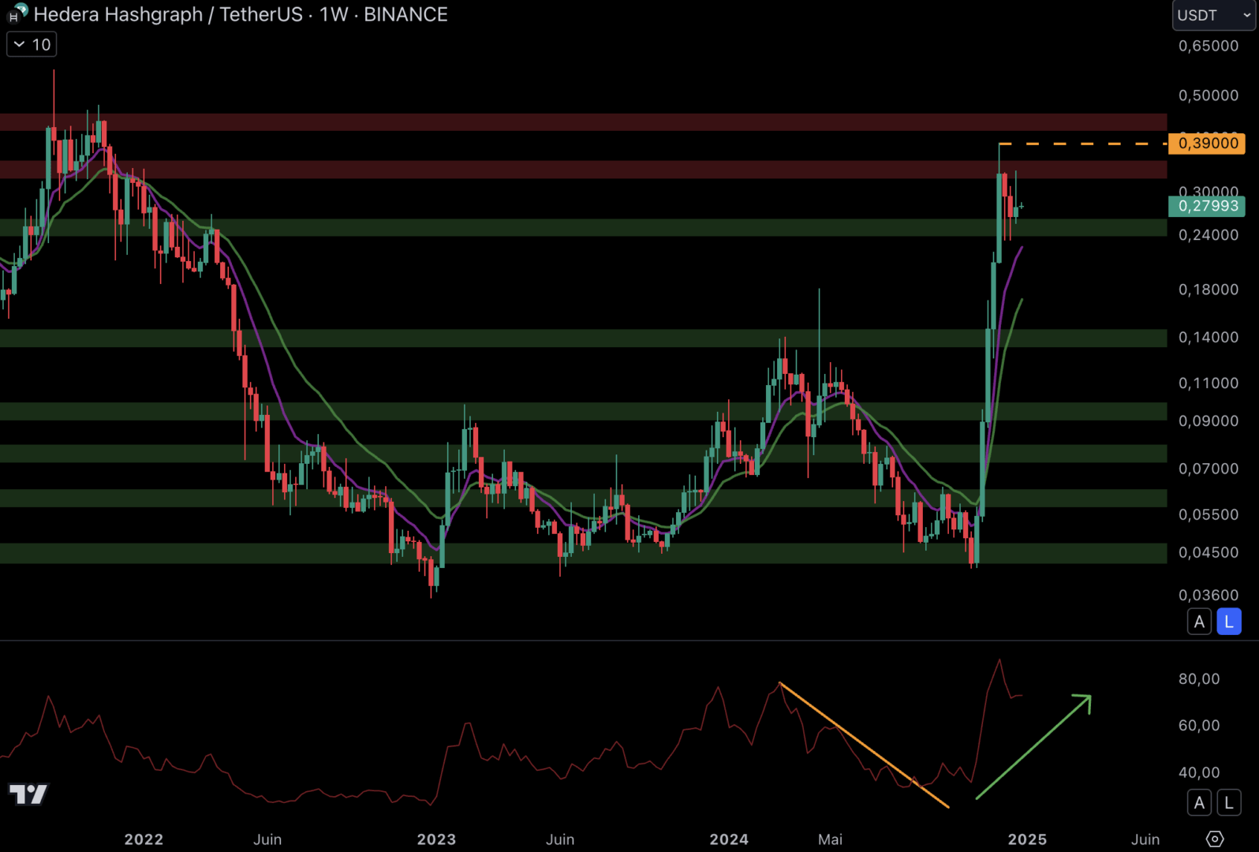Select the orange trendline in RSI pane
The image size is (1259, 852).
[864, 745]
